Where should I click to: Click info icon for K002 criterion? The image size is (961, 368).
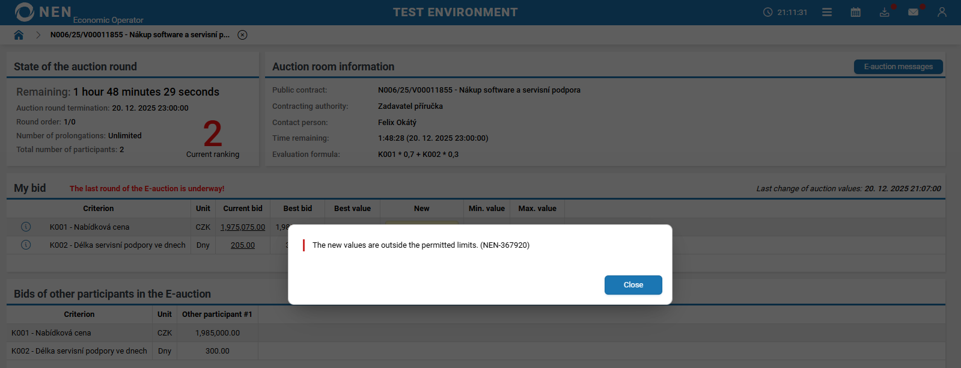26,245
